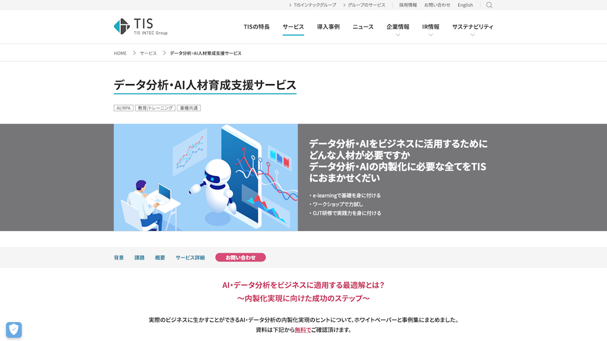Screen dimensions: 607x341
Task: Jump to 概要 section
Action: point(160,258)
